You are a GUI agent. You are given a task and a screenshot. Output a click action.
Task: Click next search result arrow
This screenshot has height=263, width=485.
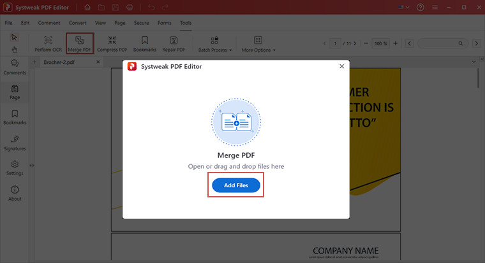pos(476,43)
